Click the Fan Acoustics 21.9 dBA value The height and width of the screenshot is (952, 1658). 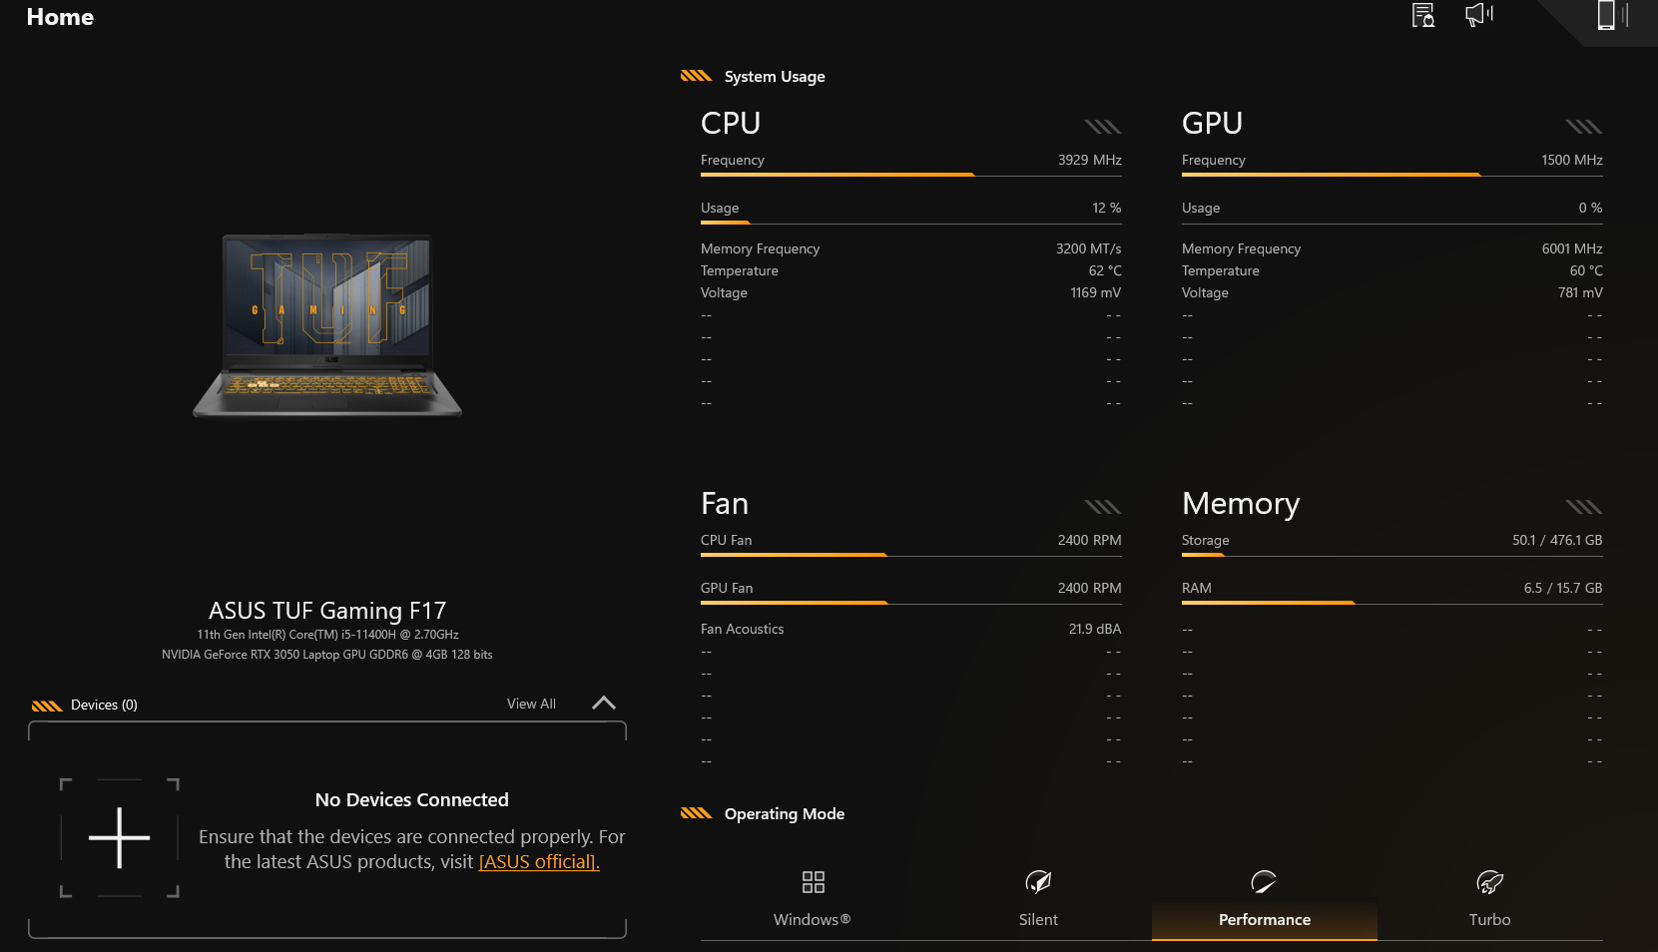[x=1095, y=629]
